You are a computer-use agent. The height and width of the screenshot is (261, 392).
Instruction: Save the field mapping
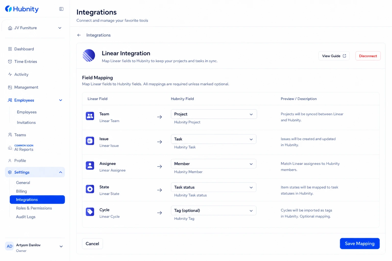click(360, 244)
